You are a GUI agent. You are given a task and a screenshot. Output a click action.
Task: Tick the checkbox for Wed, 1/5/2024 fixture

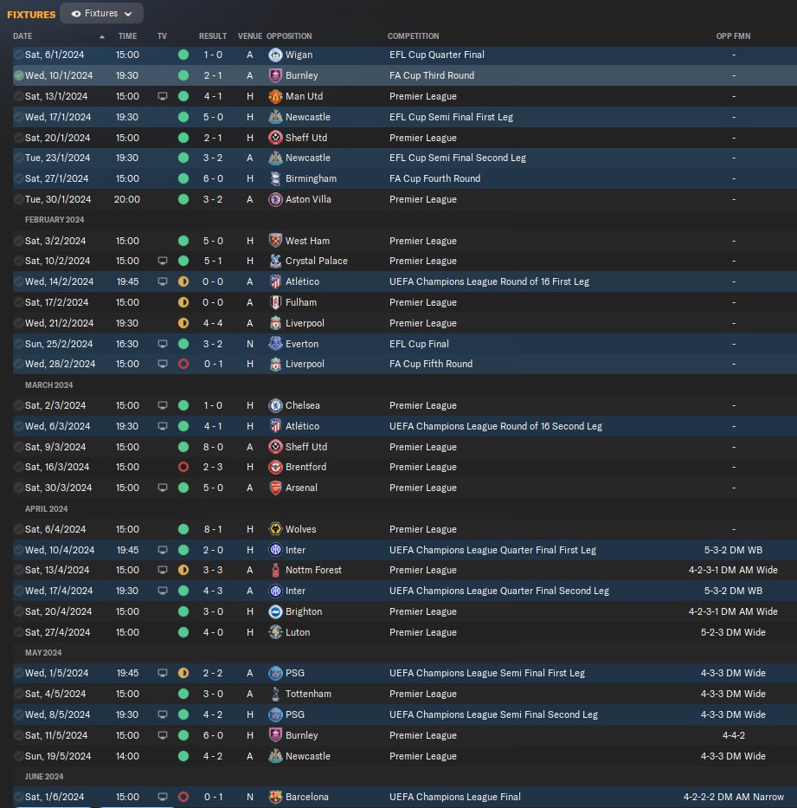point(18,673)
